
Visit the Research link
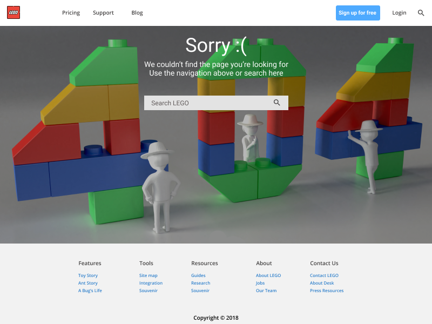click(200, 283)
